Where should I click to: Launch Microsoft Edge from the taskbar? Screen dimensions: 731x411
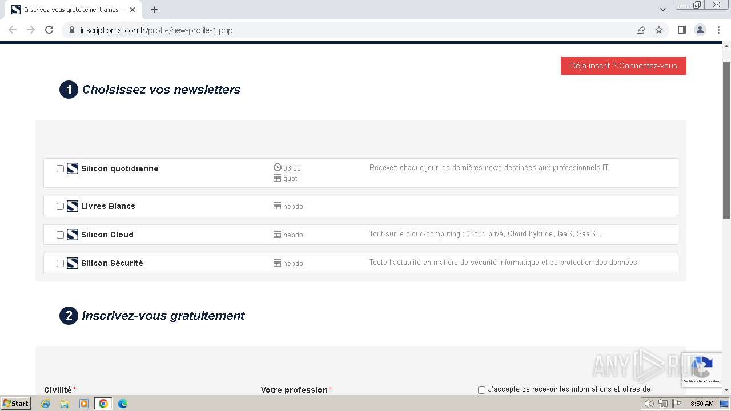pyautogui.click(x=123, y=404)
